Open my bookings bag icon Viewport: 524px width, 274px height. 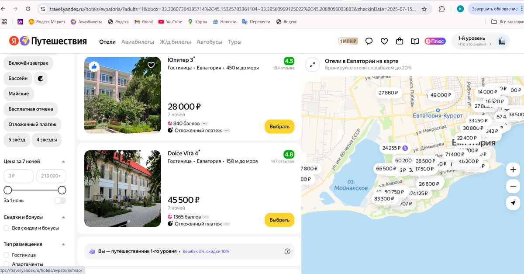click(x=400, y=42)
